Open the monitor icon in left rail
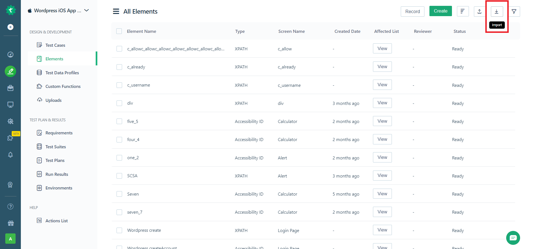Image resolution: width=534 pixels, height=249 pixels. pos(10,105)
